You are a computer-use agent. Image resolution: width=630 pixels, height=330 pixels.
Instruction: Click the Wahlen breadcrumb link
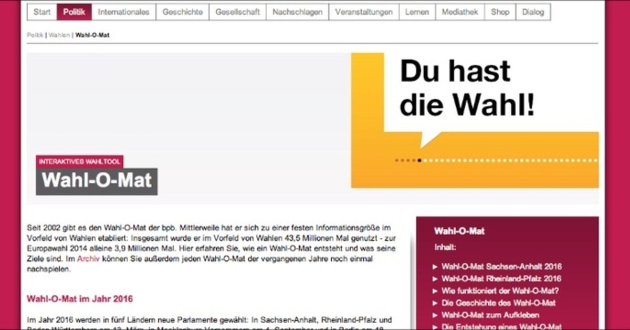(59, 36)
